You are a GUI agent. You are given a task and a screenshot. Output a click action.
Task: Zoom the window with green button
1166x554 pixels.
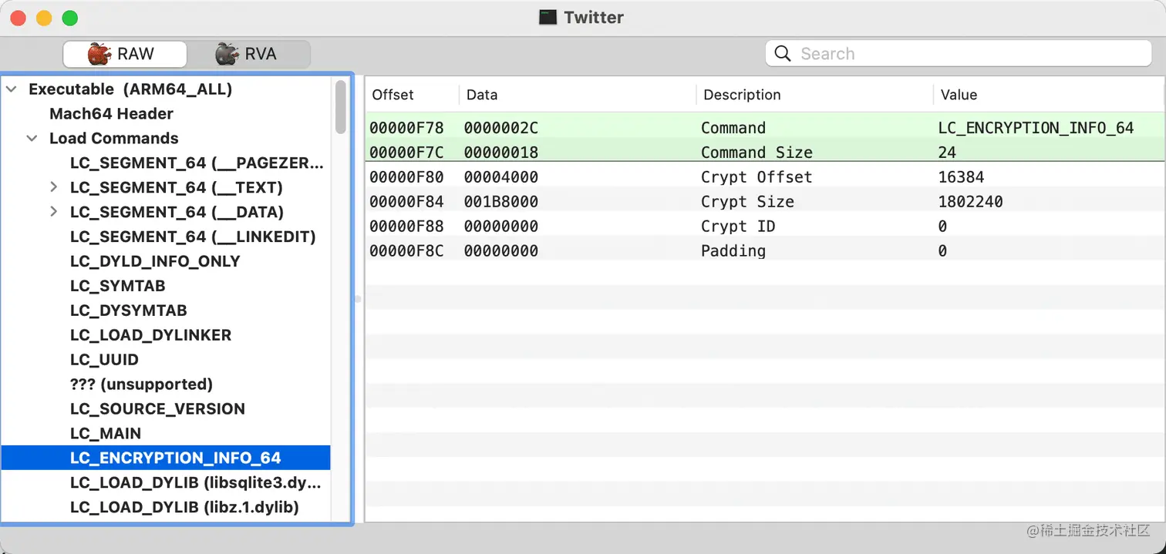(x=69, y=18)
